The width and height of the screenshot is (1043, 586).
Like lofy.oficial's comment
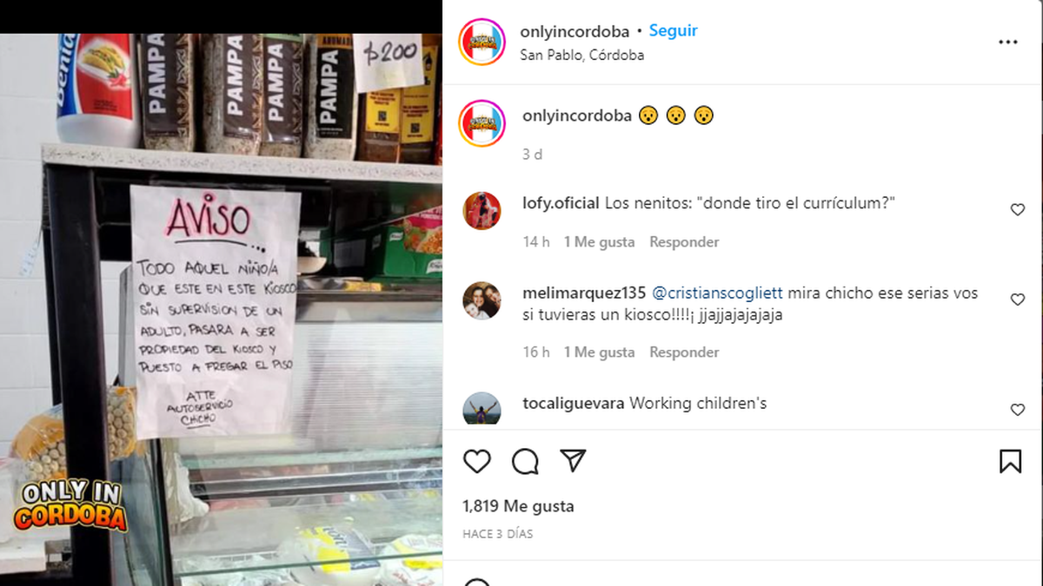coord(1018,210)
